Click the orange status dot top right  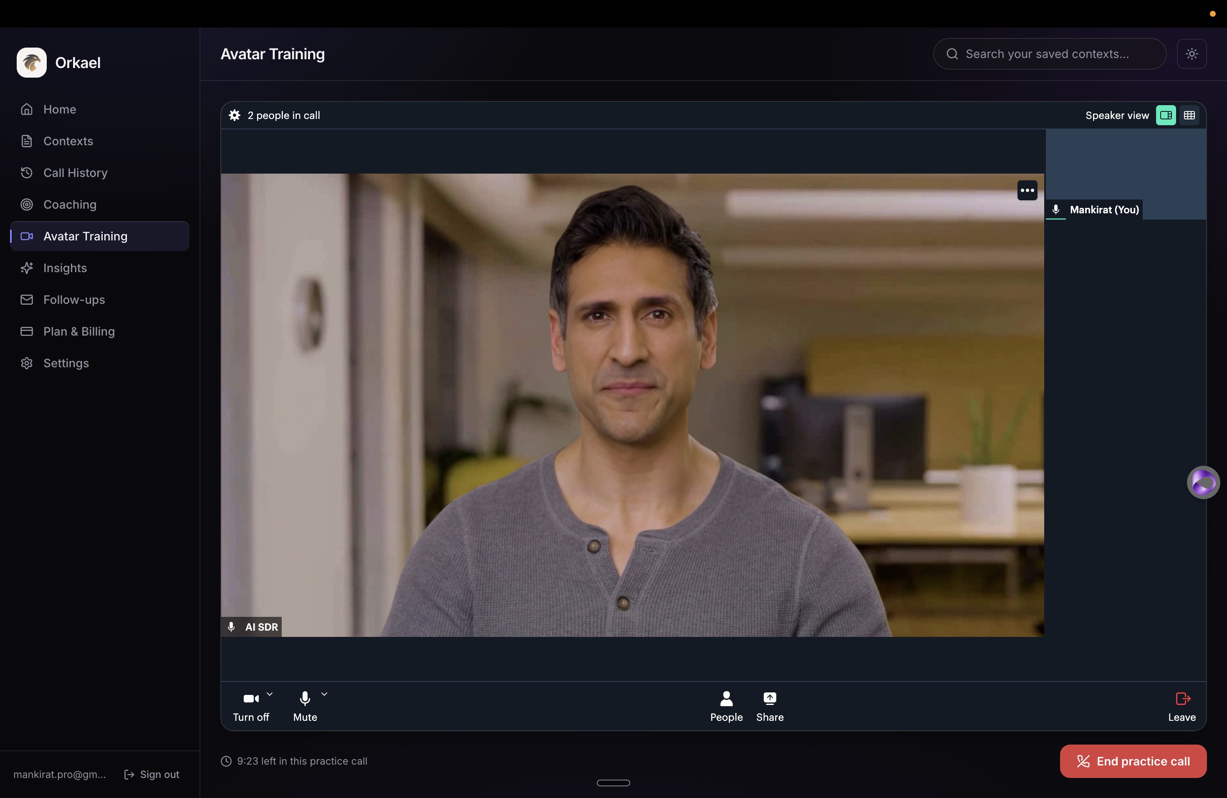tap(1212, 14)
